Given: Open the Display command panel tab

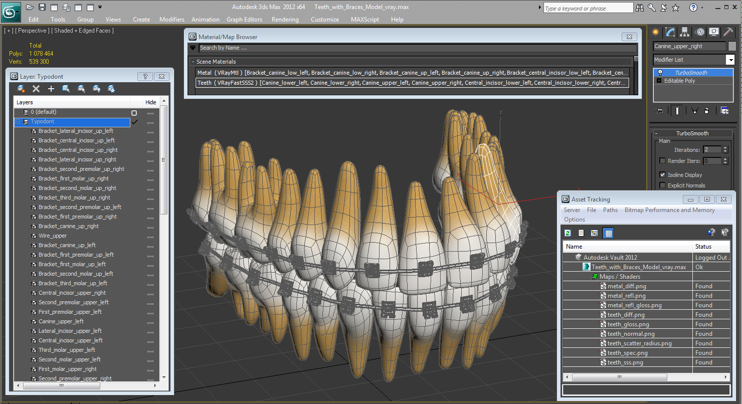Looking at the screenshot, I should coord(714,32).
